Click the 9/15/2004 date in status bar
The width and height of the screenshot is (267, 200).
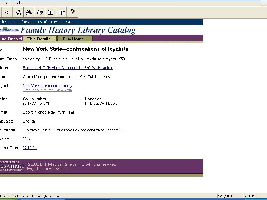click(225, 196)
